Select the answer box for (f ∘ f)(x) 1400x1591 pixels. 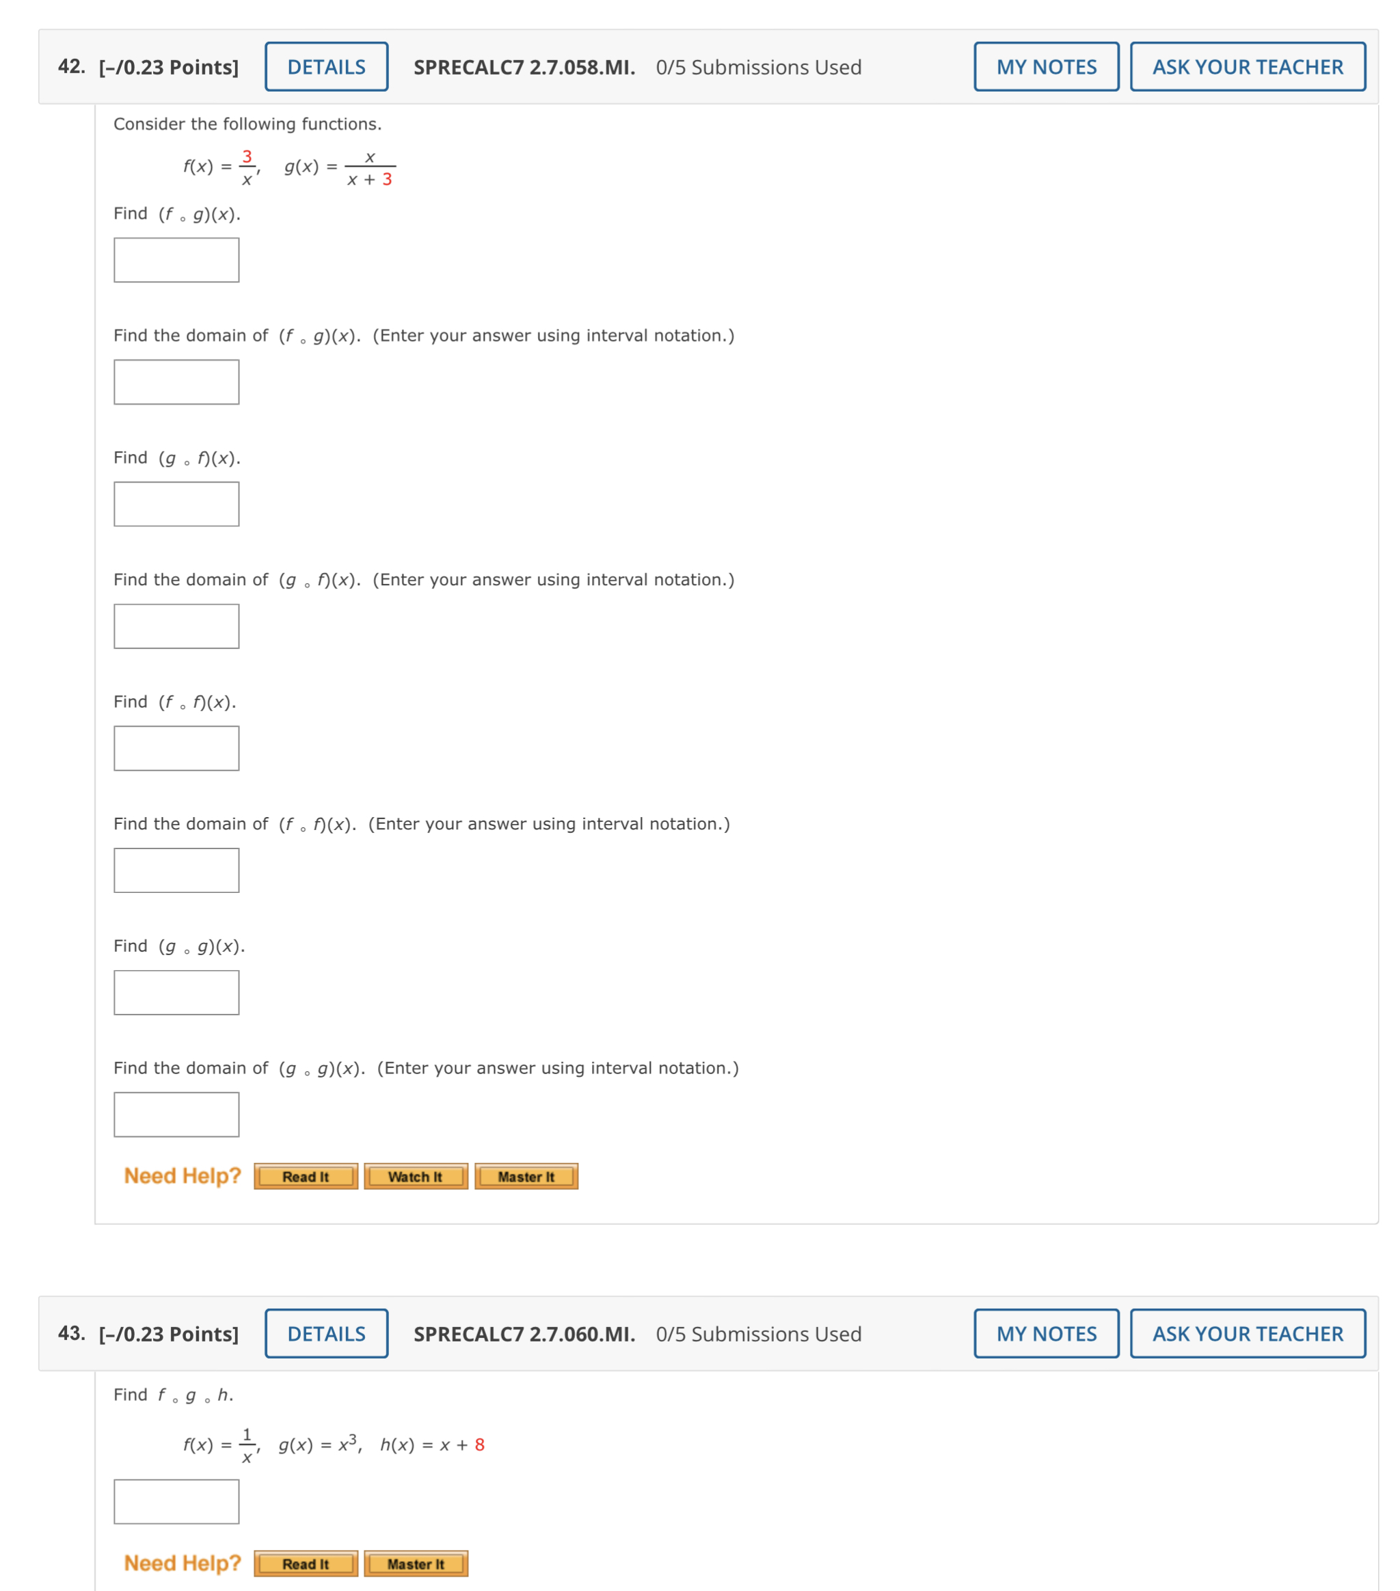(176, 748)
